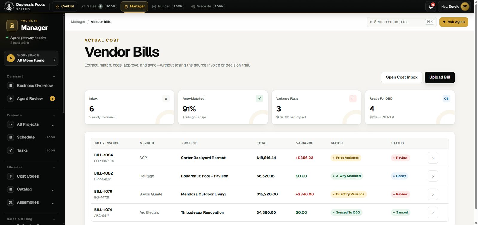Expand the All Projects chevron
Viewport: 478px width, 225px height.
point(53,126)
